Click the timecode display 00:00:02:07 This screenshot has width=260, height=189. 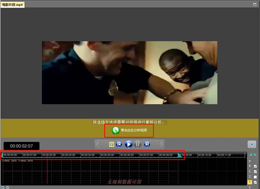coord(22,146)
